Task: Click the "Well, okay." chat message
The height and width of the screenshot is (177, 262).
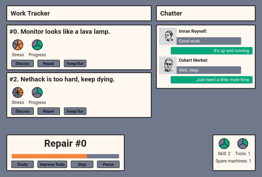Action: coord(209,70)
